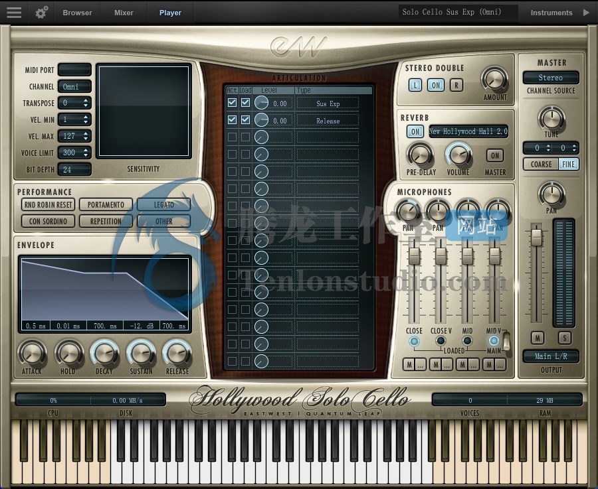Toggle the Legato performance button

coord(163,204)
